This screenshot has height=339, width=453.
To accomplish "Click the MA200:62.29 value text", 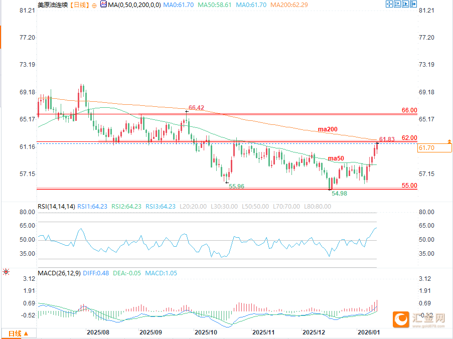I will point(289,5).
